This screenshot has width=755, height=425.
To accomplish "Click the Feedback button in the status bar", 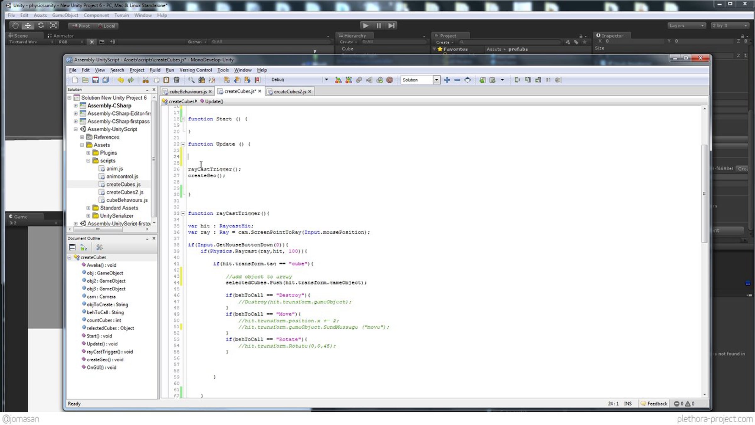I will point(654,404).
